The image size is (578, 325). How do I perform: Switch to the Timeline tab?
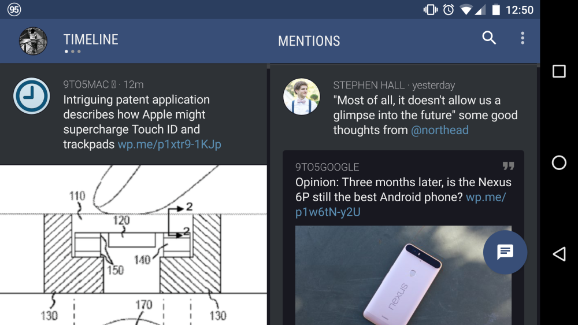pyautogui.click(x=91, y=39)
